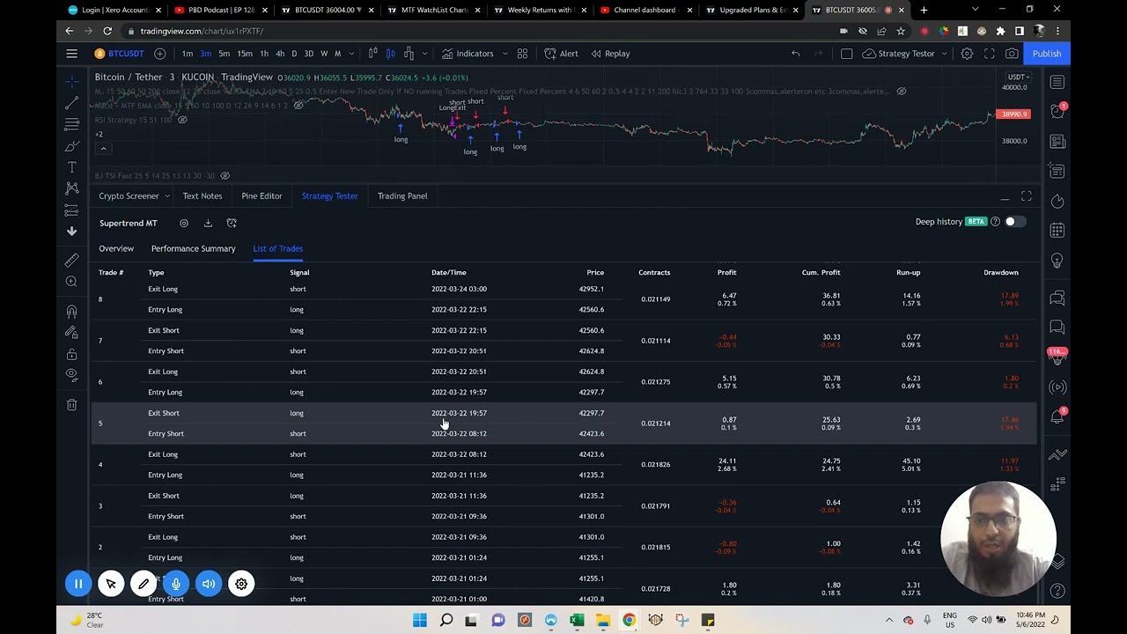
Task: Enter fullscreen mode for the chart
Action: click(990, 54)
